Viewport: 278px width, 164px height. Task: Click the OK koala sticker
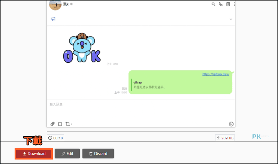(x=82, y=48)
